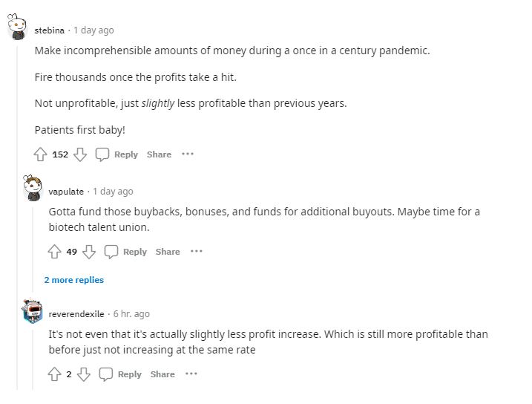Open stebina's user profile link

50,30
